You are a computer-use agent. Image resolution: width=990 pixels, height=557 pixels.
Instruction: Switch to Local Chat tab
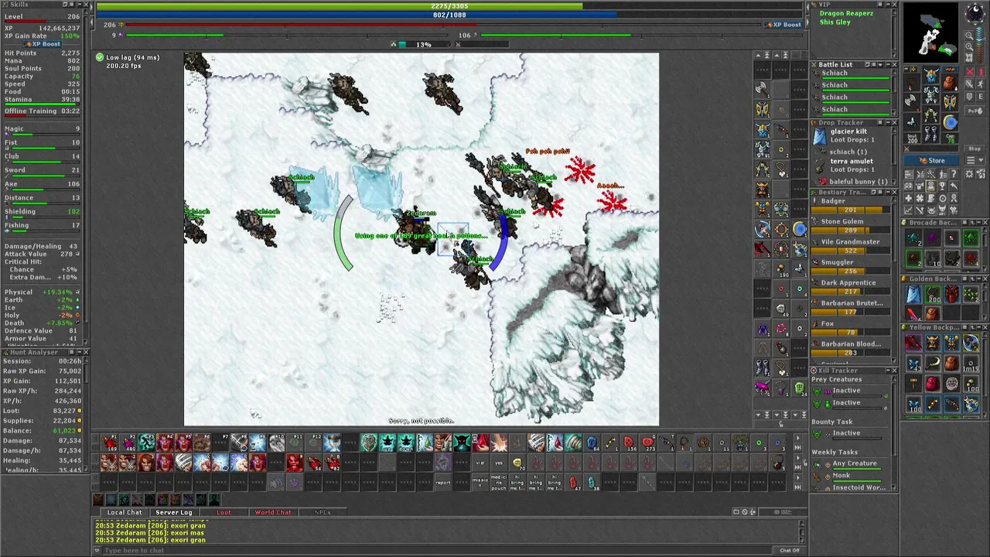[x=124, y=512]
